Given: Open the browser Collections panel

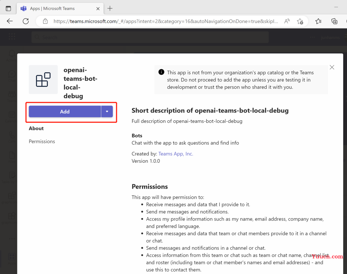Looking at the screenshot, I should click(x=334, y=21).
